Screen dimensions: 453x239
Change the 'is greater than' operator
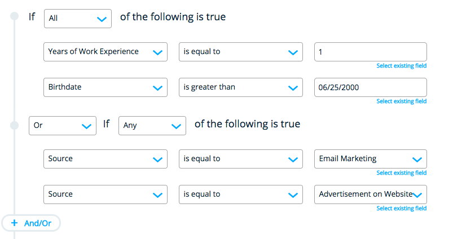click(240, 87)
